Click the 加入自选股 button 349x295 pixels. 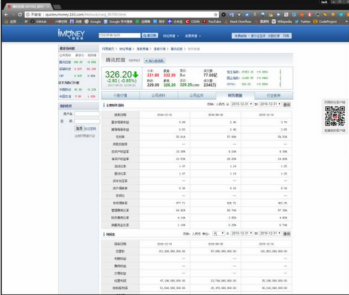pyautogui.click(x=154, y=61)
